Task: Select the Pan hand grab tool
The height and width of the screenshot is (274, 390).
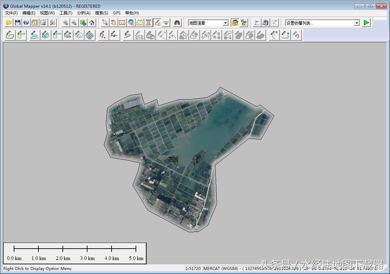Action: 114,23
